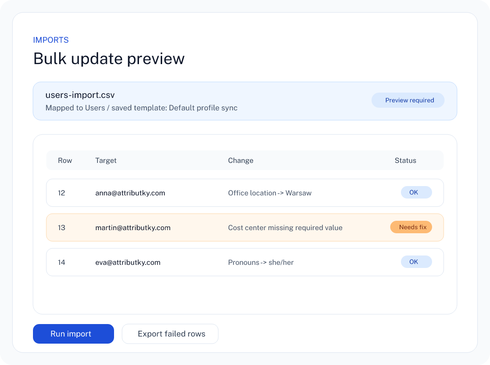Screen dimensions: 490x365
Task: Click eva@attributky.com target
Action: pos(128,262)
